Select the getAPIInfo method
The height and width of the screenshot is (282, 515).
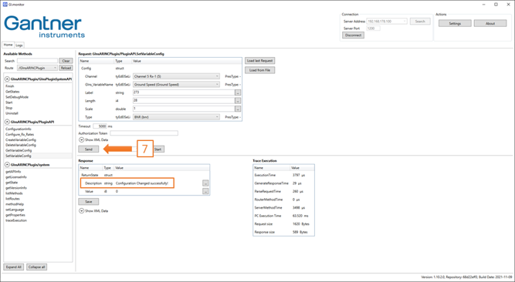(x=13, y=172)
